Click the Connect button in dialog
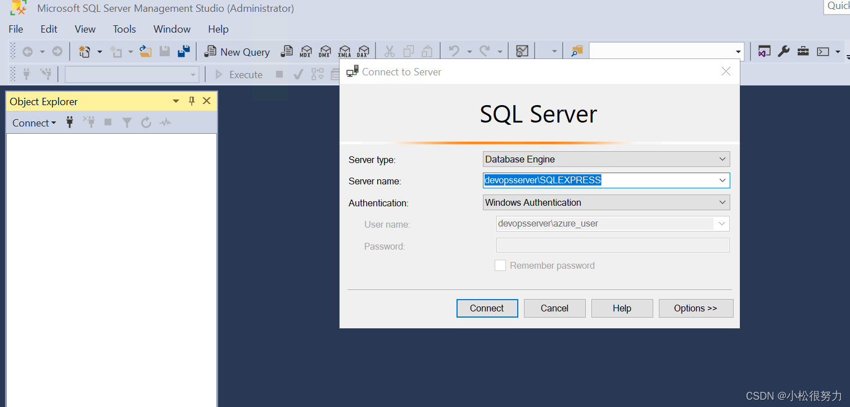The image size is (850, 407). [x=487, y=308]
